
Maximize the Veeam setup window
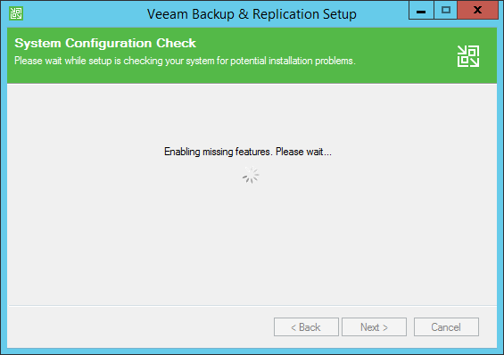click(x=445, y=11)
